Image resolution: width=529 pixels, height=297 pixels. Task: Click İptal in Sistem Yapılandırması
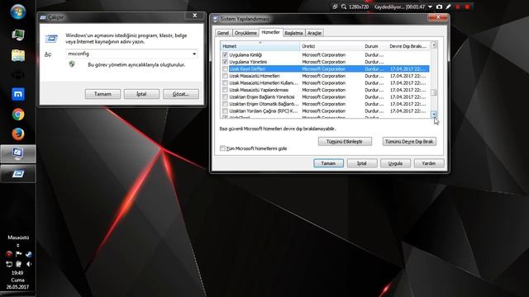click(362, 163)
